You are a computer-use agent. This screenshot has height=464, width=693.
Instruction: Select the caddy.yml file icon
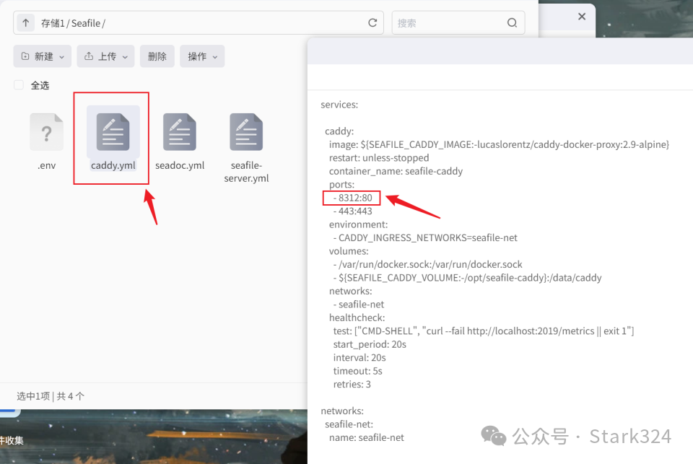(x=113, y=131)
